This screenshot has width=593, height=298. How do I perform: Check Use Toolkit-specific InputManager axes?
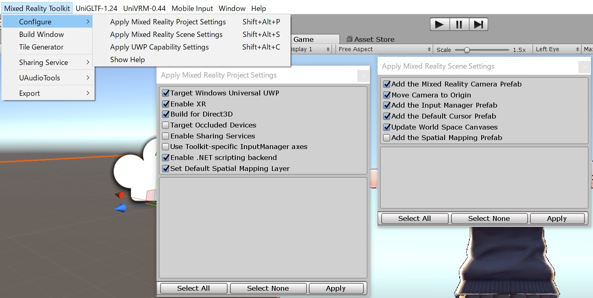pos(165,147)
